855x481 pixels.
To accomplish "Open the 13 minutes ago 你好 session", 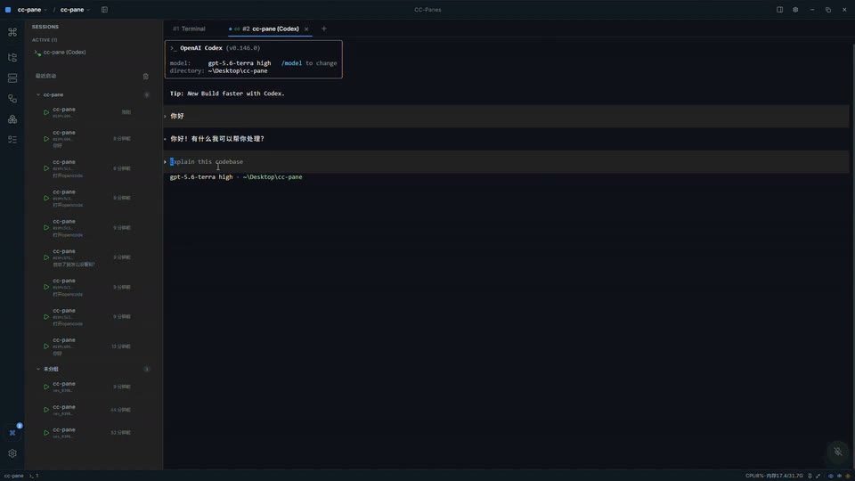I will point(92,346).
